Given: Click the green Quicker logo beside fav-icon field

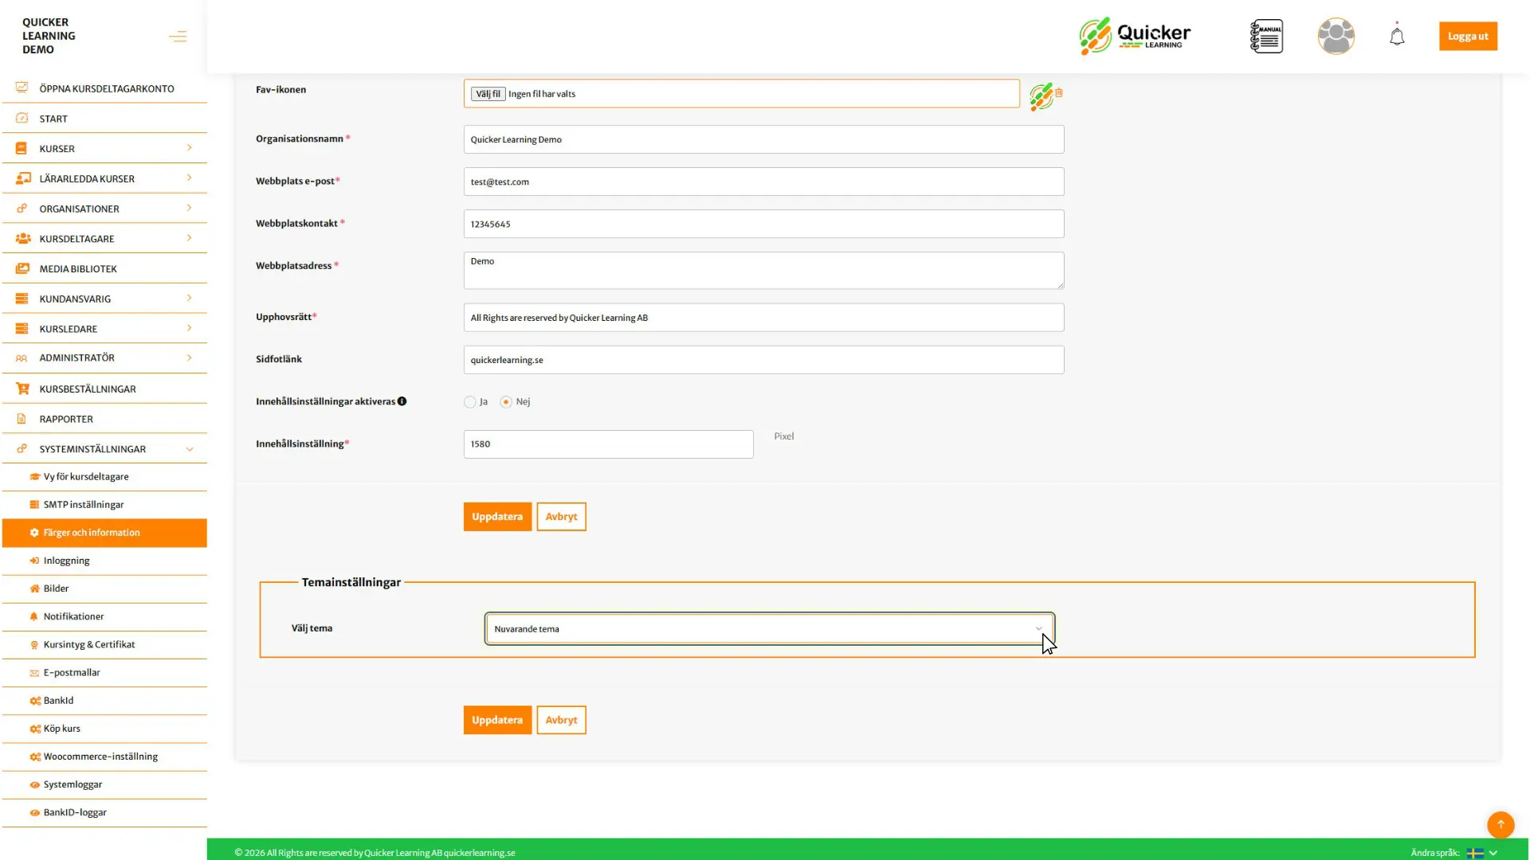Looking at the screenshot, I should point(1040,96).
